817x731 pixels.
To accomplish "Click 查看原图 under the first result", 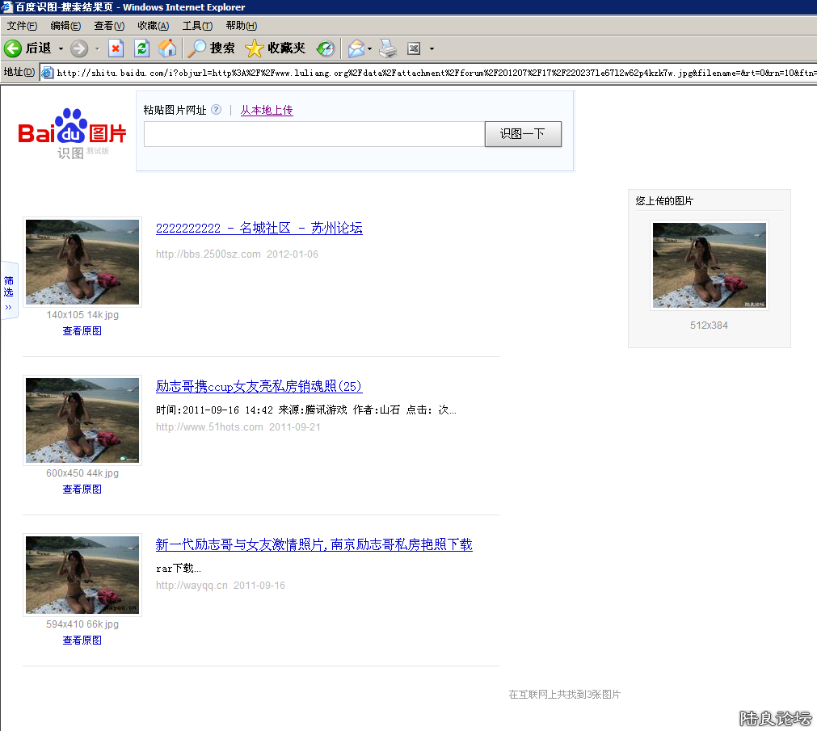I will (x=82, y=330).
